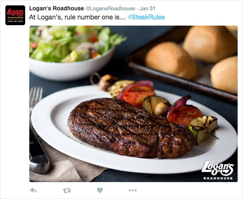Screen dimensions: 243x199
Task: Click the Logan's Roadhouse watermark in the photo
Action: point(218,170)
